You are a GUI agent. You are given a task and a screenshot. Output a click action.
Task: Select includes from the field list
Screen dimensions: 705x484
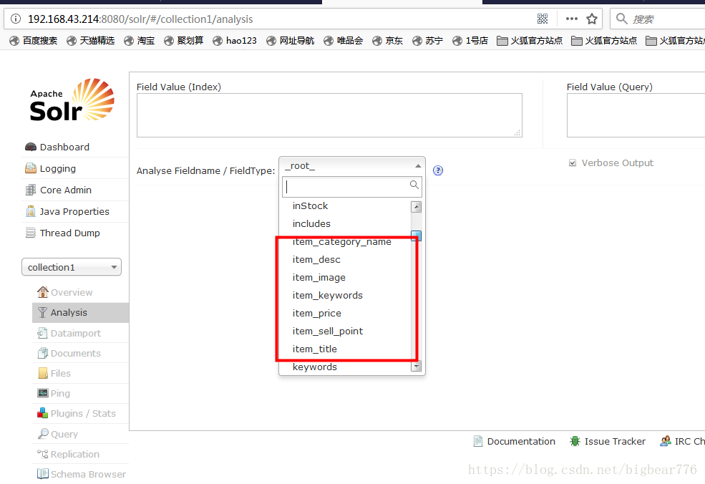[311, 224]
